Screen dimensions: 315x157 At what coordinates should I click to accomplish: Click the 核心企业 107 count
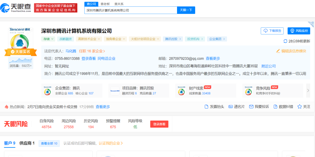coord(85,94)
